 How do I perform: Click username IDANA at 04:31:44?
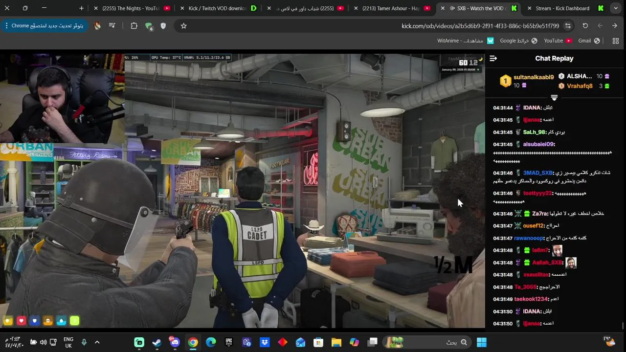(532, 108)
